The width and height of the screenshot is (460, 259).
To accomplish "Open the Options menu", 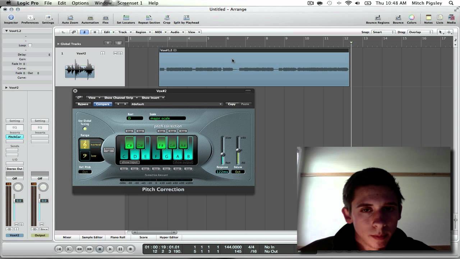I will click(x=80, y=3).
